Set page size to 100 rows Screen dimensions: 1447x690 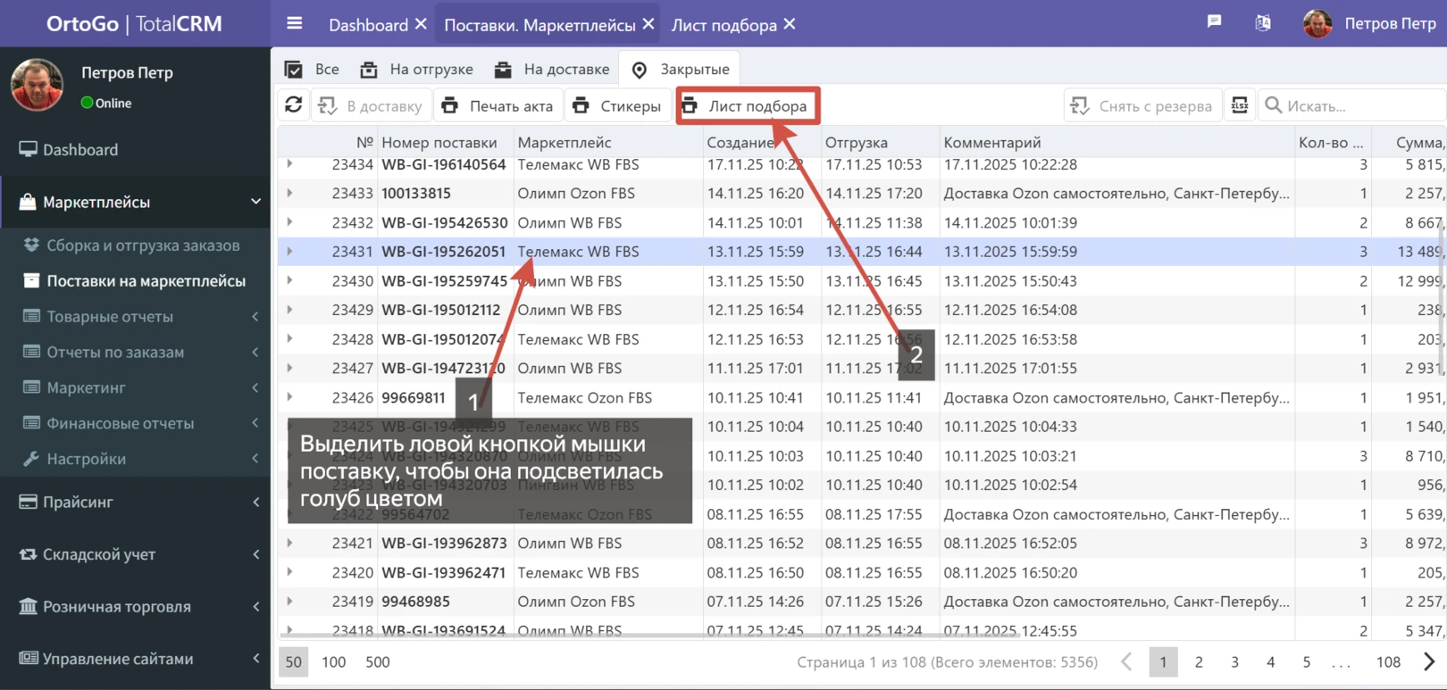tap(333, 662)
